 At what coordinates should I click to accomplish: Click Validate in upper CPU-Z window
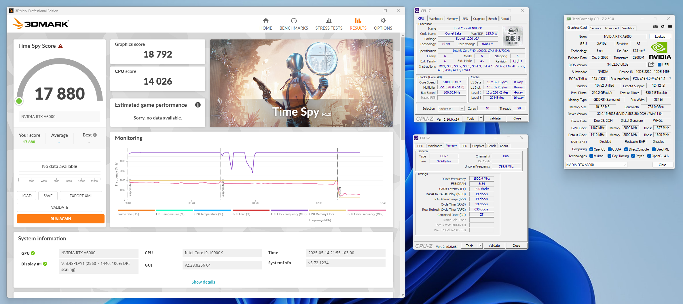coord(495,118)
